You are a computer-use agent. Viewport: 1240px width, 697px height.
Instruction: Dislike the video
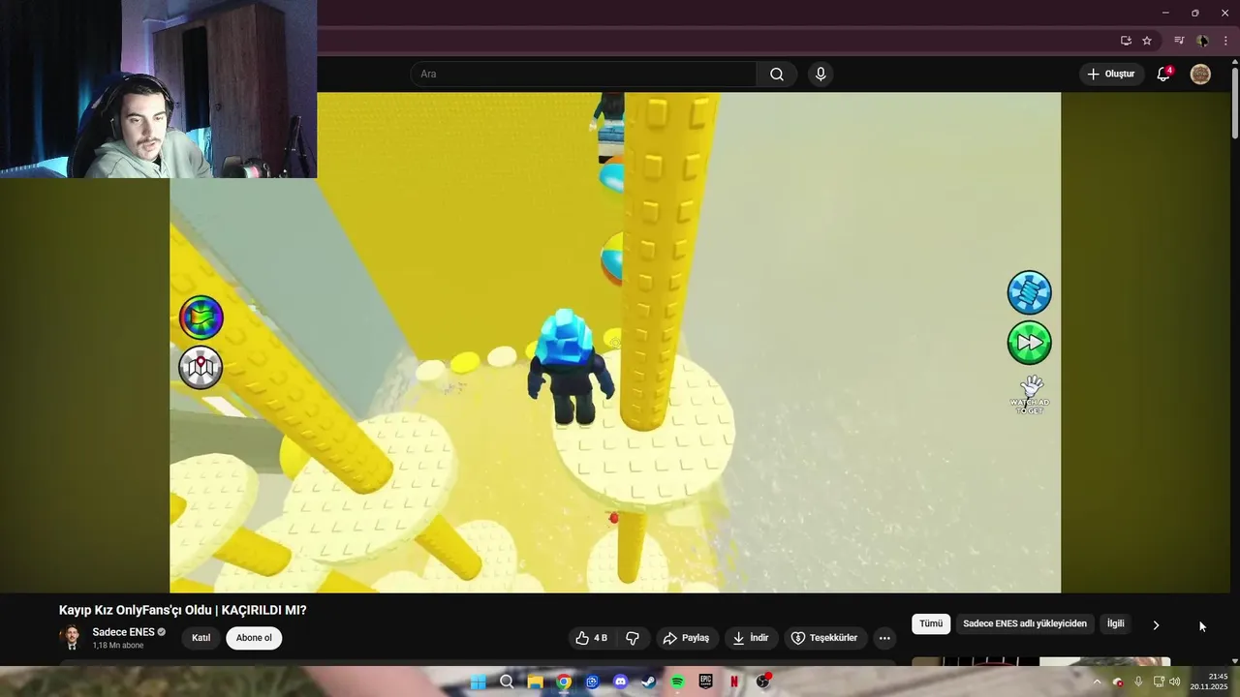[633, 638]
